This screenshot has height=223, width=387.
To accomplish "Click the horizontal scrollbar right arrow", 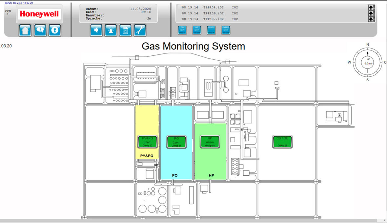I will pos(384,220).
